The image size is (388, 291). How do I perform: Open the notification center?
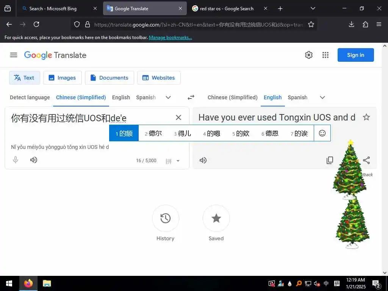pos(376,284)
